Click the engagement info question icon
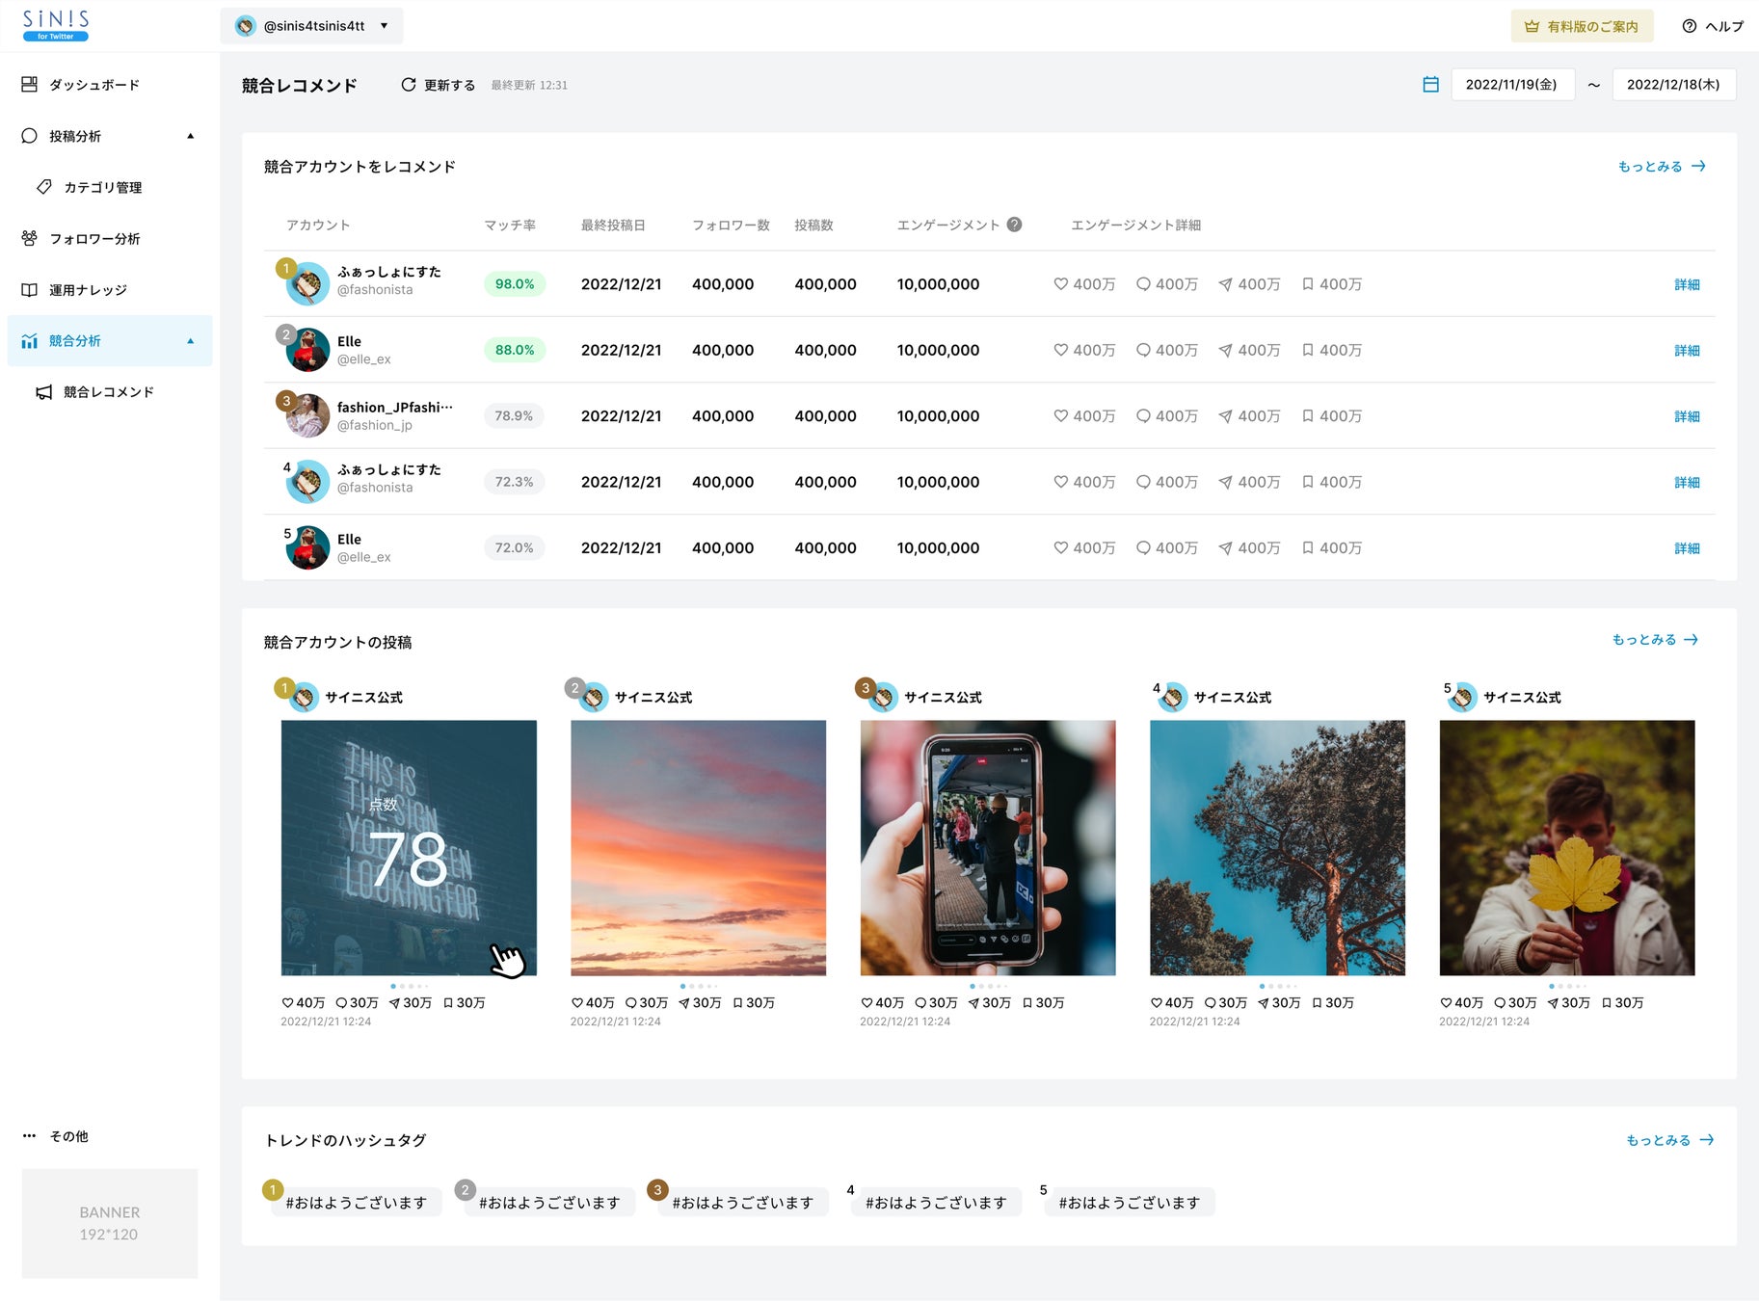Image resolution: width=1759 pixels, height=1301 pixels. click(1014, 225)
